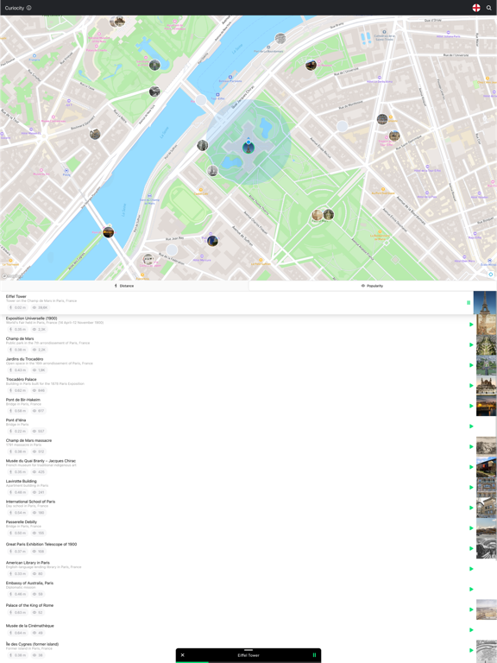Viewport: 497px width, 663px height.
Task: Open the Champ de Mars massacre thumbnail
Action: point(487,446)
